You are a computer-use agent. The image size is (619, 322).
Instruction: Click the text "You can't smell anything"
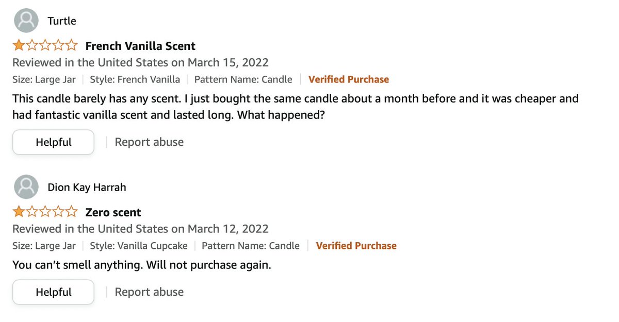(141, 266)
